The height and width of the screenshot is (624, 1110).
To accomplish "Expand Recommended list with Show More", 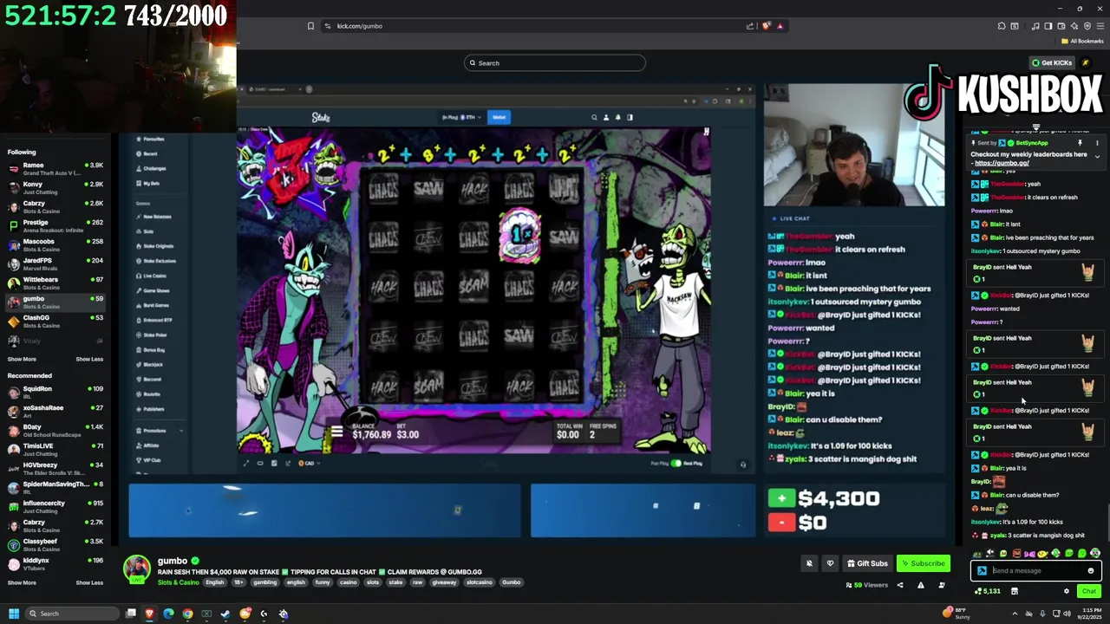I will (22, 582).
